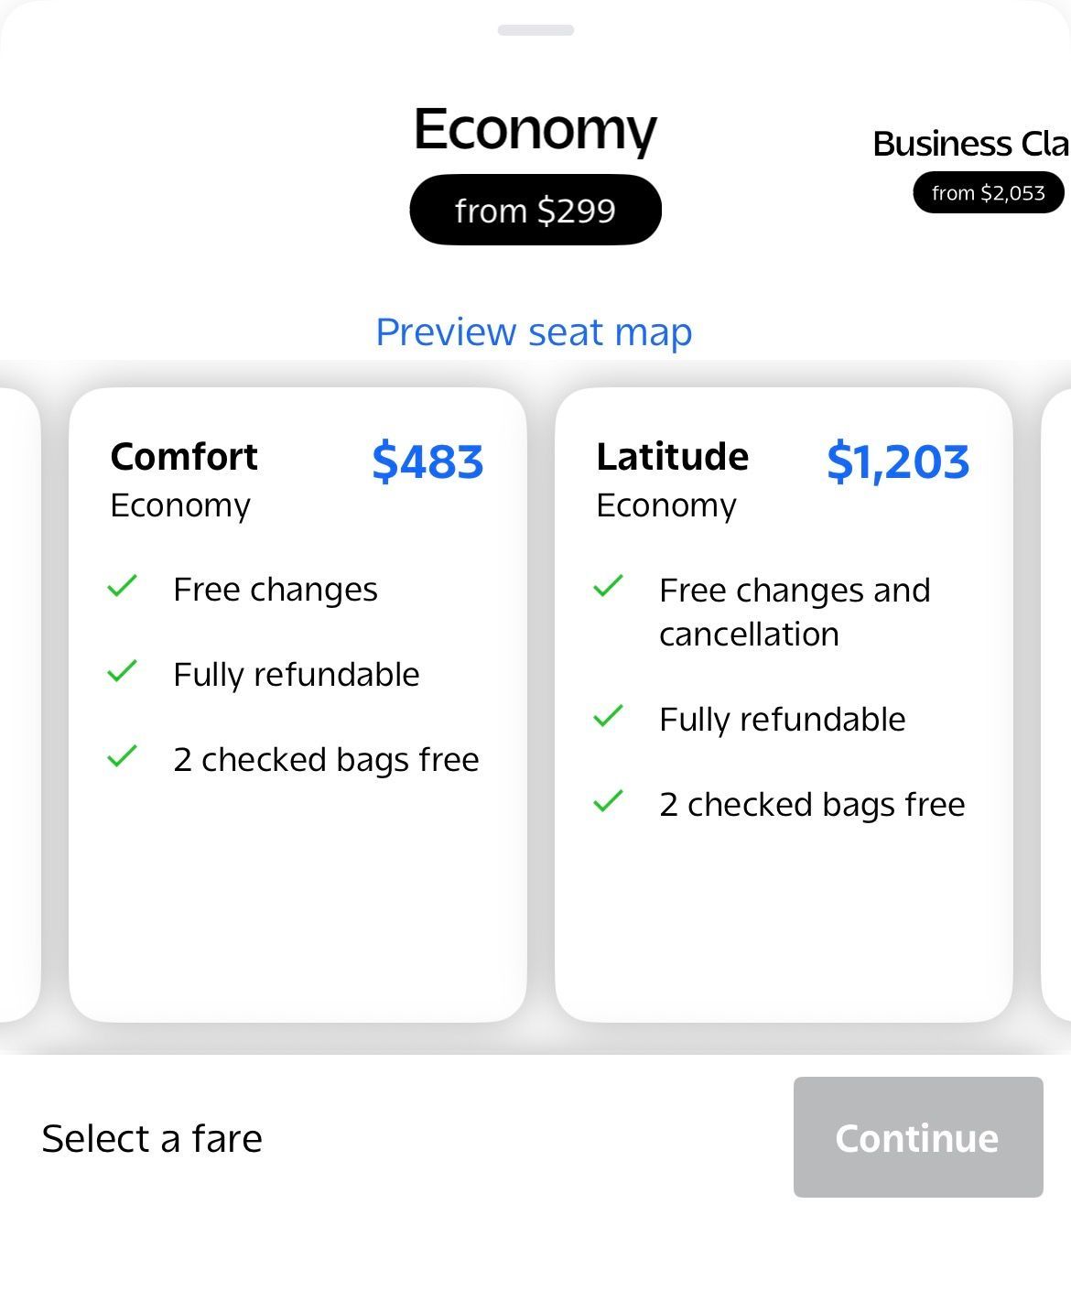Choose the Latitude Economy fare card

pos(784,705)
